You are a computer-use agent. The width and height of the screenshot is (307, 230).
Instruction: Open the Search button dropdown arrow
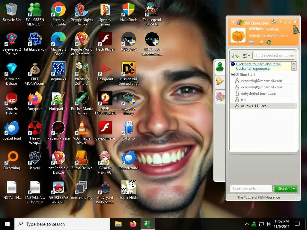pos(294,189)
